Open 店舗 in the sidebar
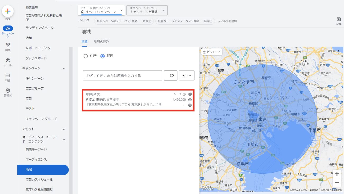This screenshot has width=344, height=194. tap(29, 38)
